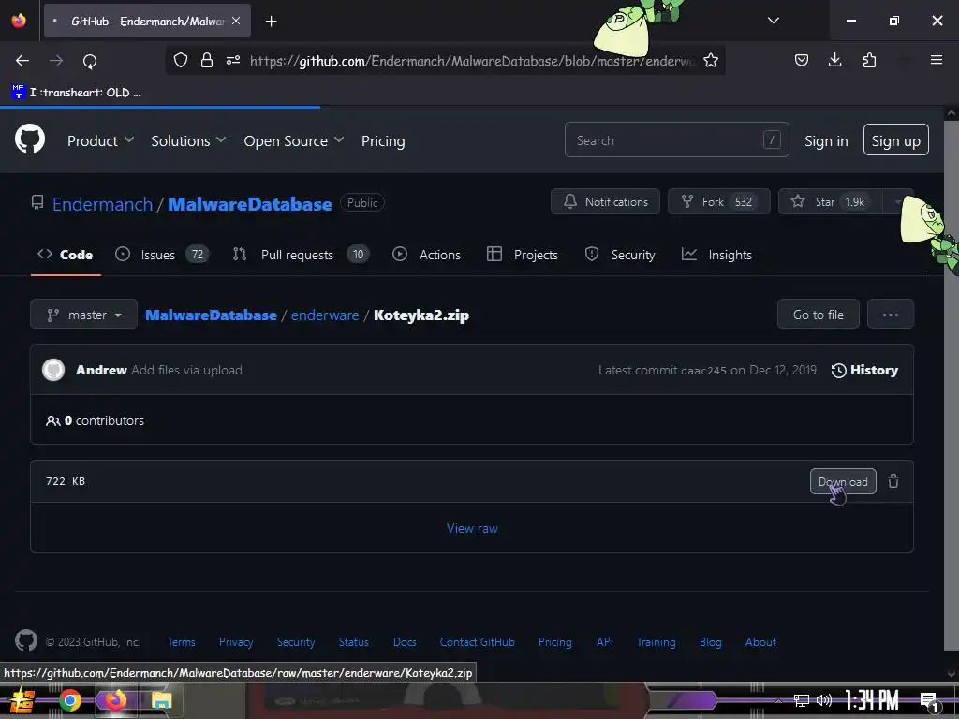Viewport: 959px width, 719px height.
Task: Click the volume speaker tray icon
Action: click(x=824, y=700)
